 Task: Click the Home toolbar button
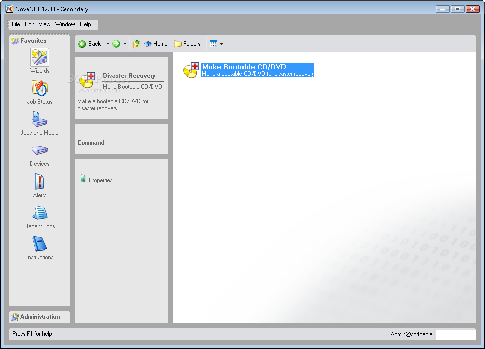[x=156, y=44]
